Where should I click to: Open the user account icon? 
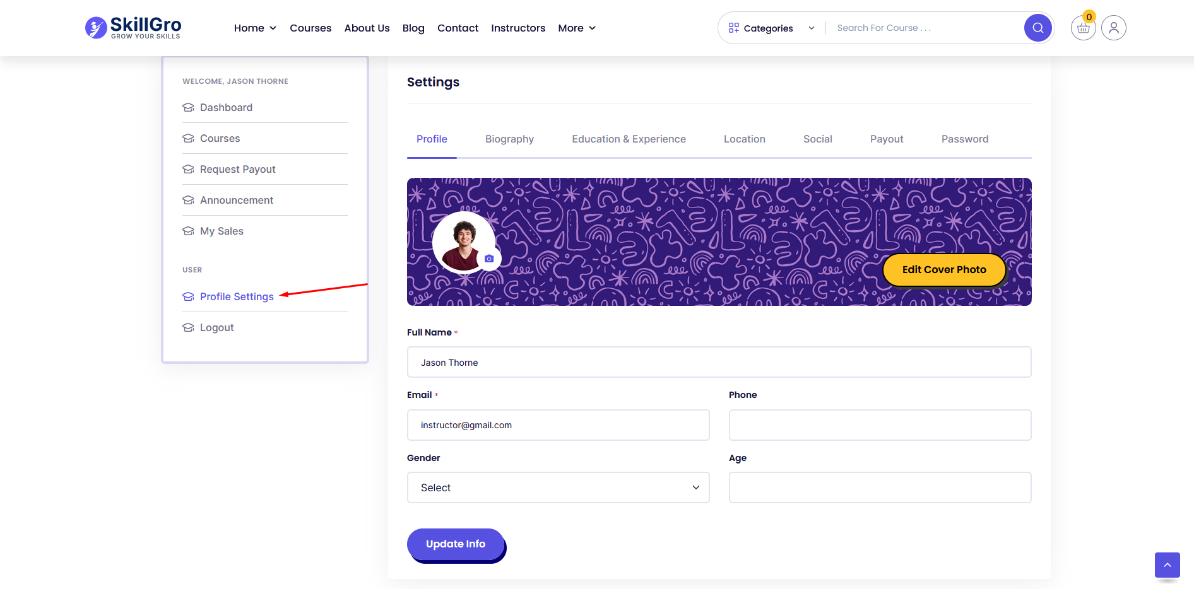[1114, 28]
